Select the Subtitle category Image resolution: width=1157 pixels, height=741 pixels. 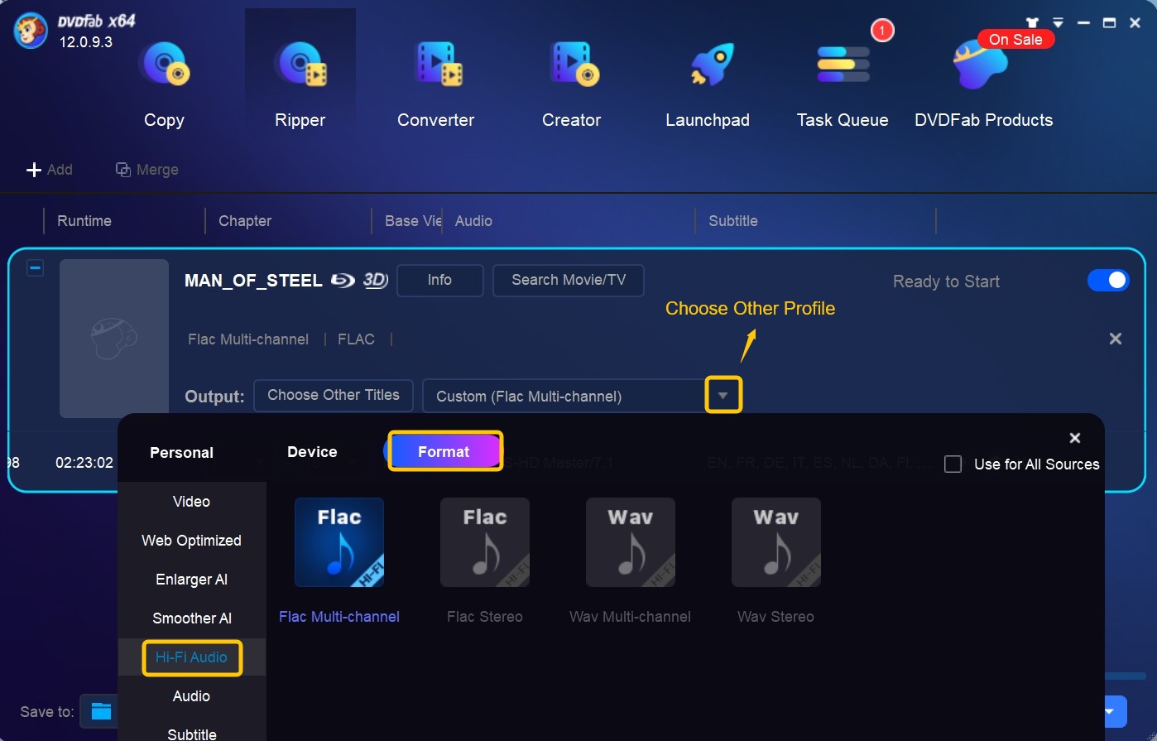[x=191, y=733]
